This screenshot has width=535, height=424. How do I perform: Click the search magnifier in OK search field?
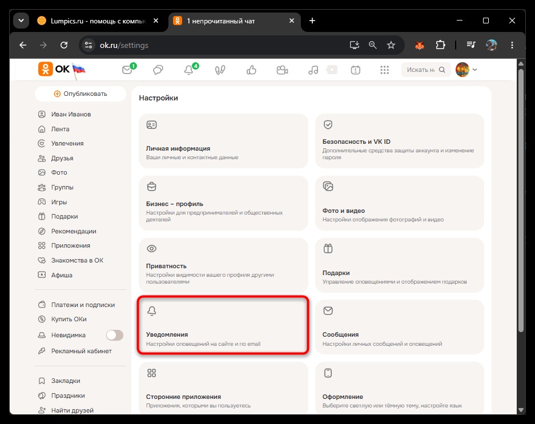point(442,70)
